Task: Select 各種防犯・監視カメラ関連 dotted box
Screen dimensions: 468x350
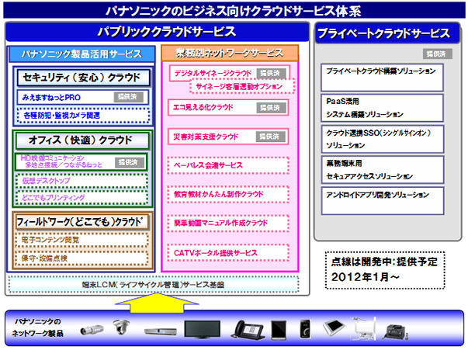Action: (x=84, y=116)
